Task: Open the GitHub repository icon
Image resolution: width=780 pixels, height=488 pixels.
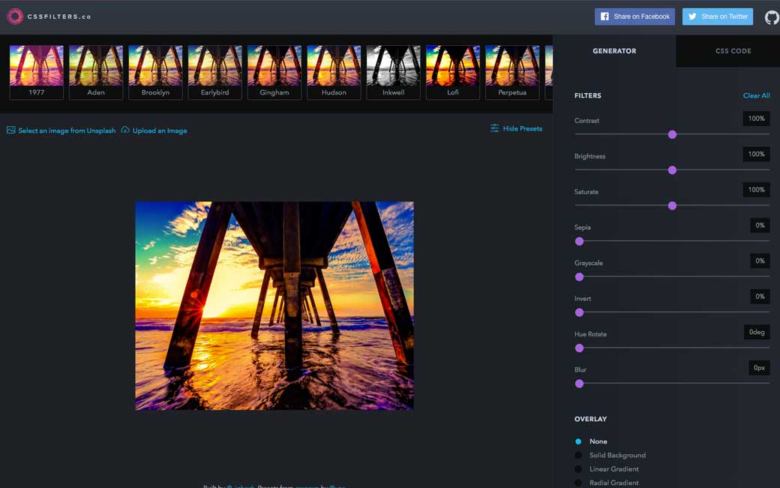Action: click(x=771, y=17)
